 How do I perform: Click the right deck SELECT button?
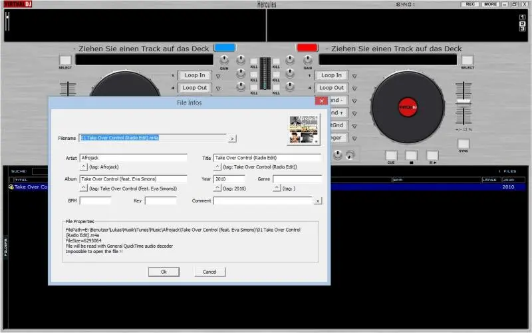pos(467,61)
